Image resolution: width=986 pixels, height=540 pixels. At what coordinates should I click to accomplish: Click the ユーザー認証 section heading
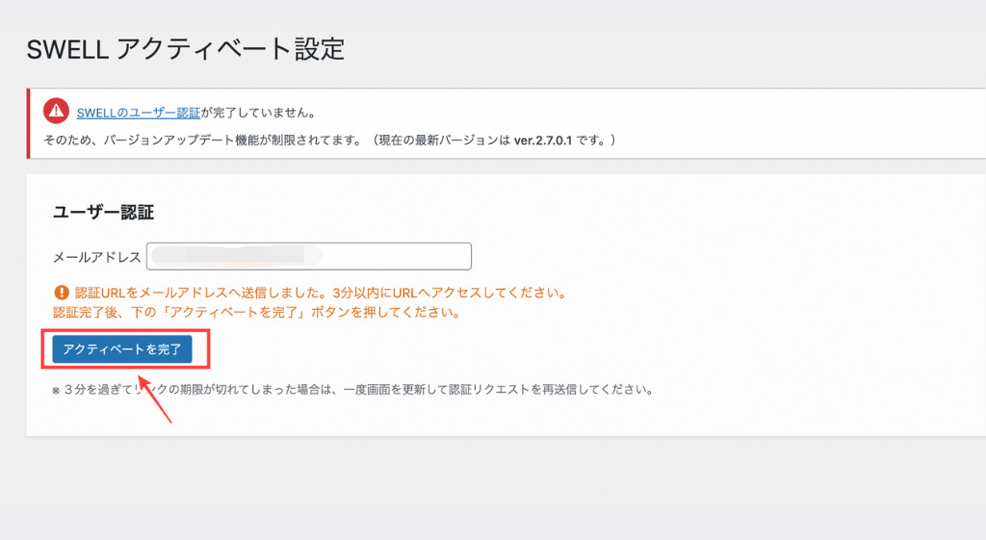(103, 212)
